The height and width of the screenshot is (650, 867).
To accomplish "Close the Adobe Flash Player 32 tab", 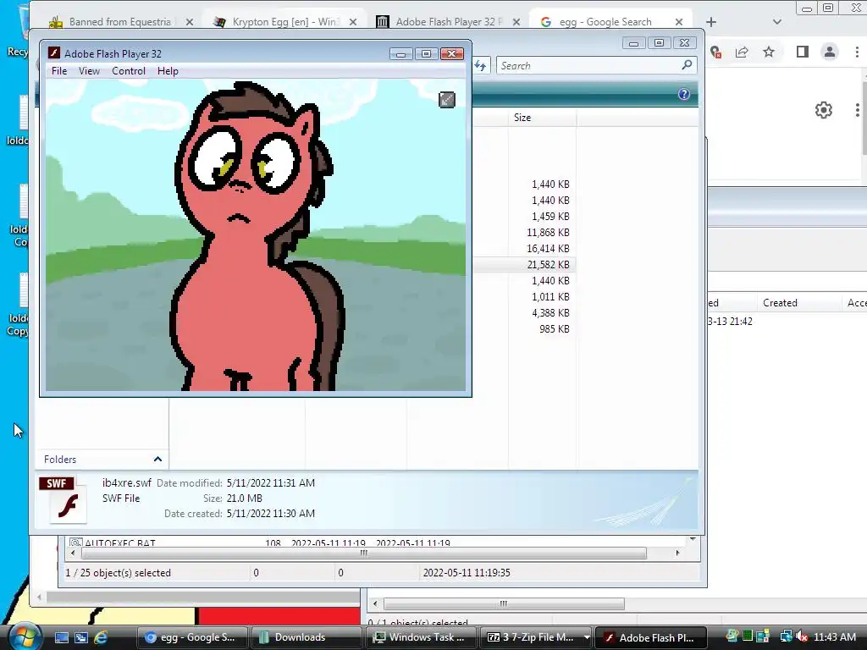I will (x=516, y=22).
